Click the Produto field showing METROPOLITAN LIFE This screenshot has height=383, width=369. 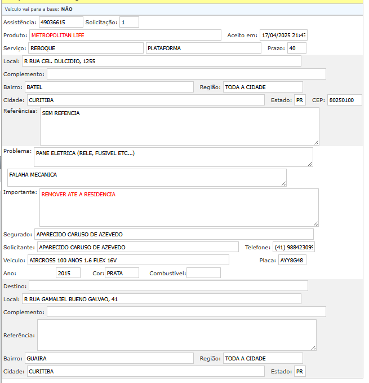tap(125, 35)
